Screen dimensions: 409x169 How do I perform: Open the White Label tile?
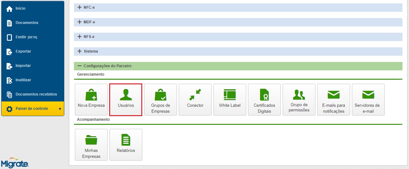click(230, 100)
